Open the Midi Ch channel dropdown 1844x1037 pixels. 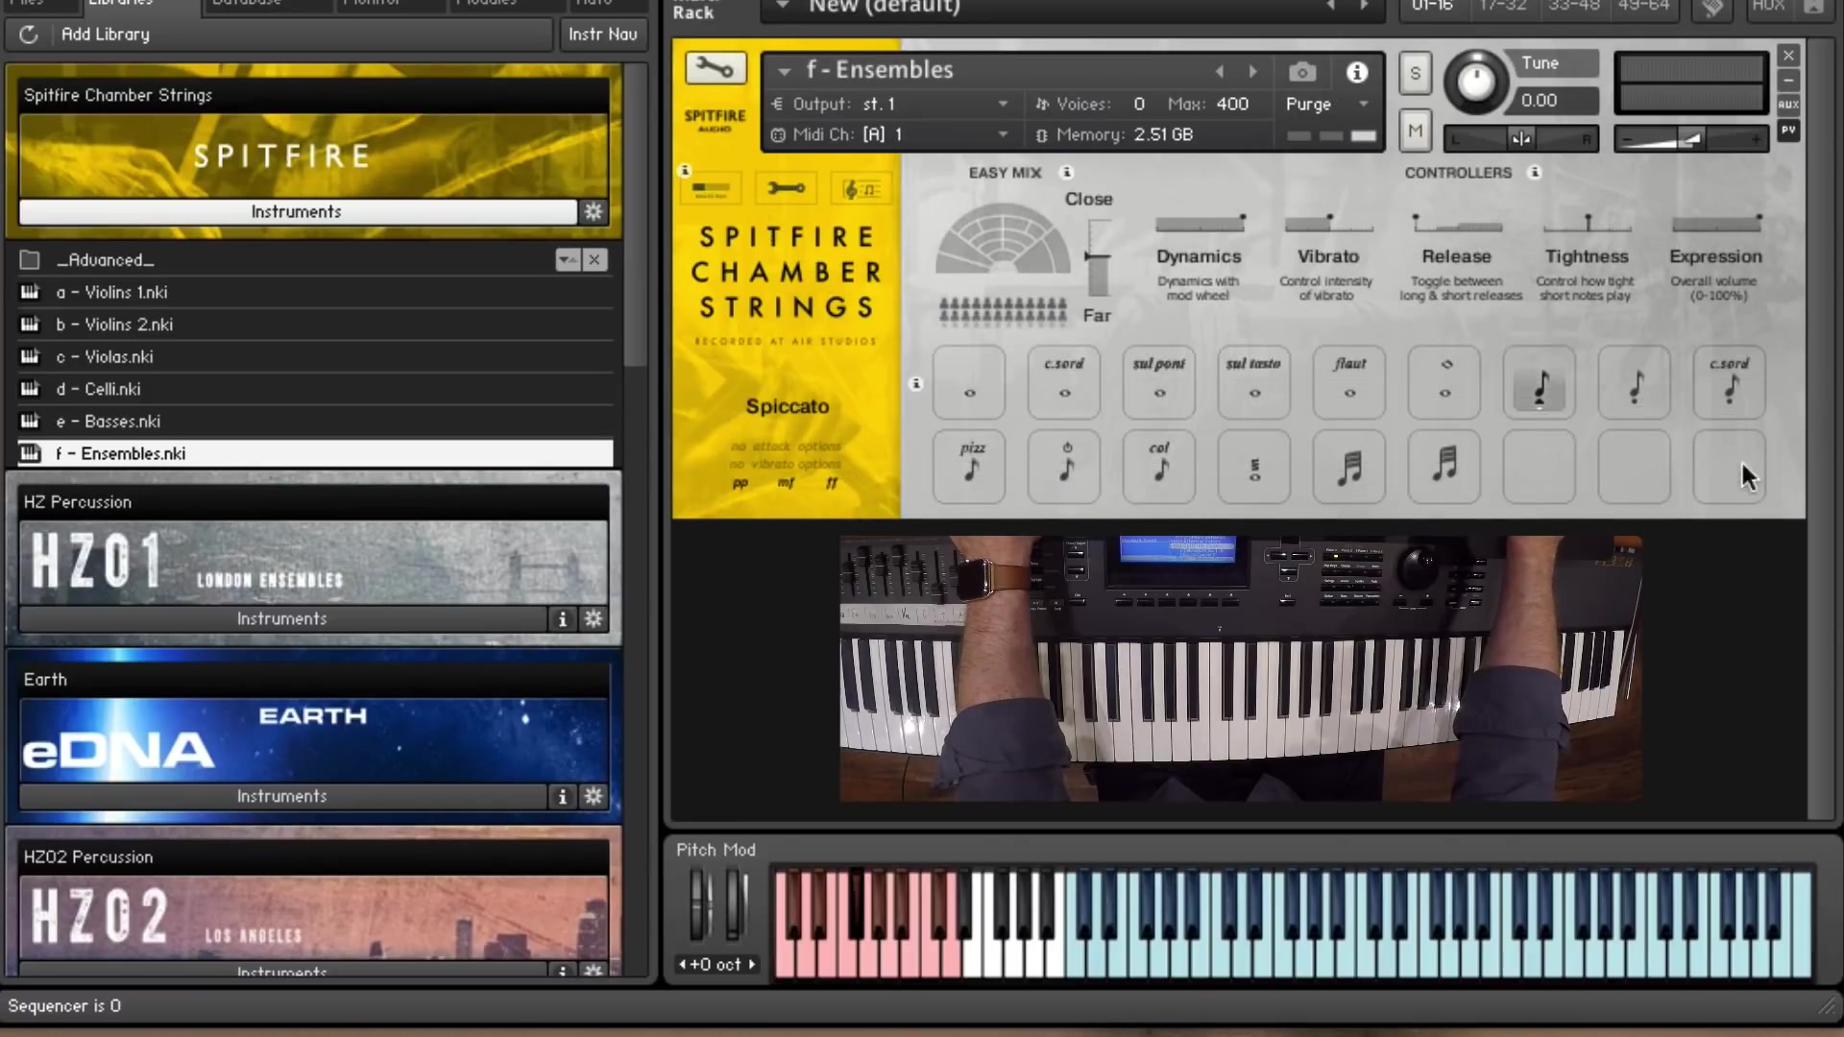coord(1003,134)
